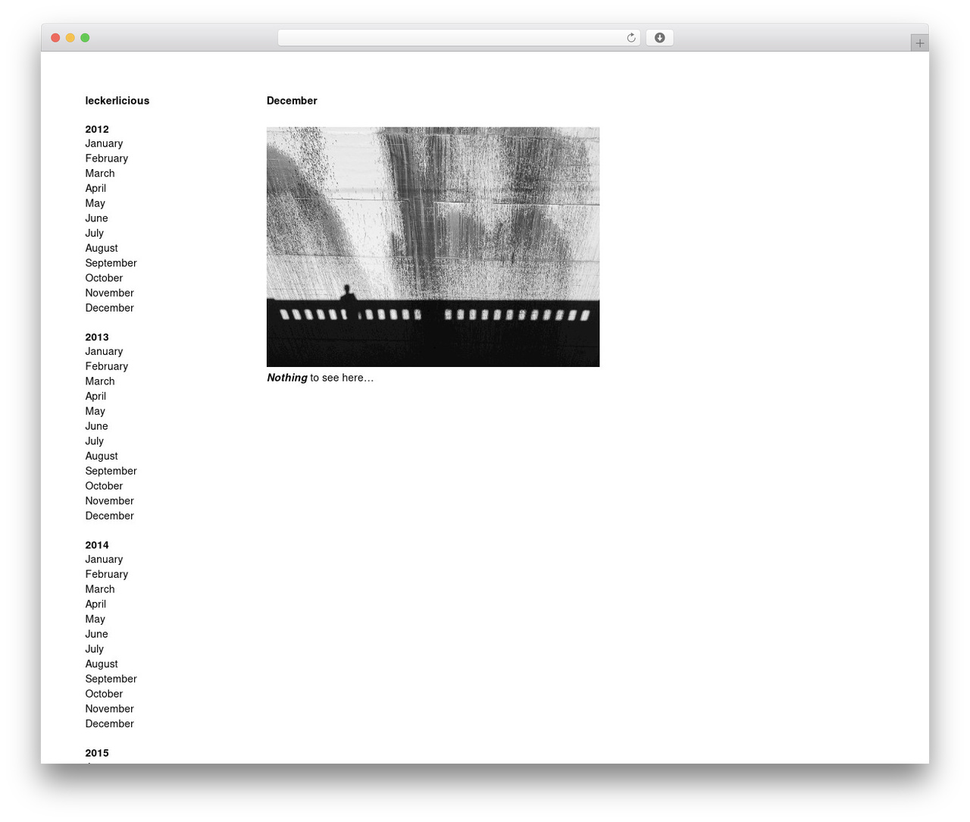The width and height of the screenshot is (970, 822).
Task: Open the black-and-white shadow photo
Action: click(433, 247)
